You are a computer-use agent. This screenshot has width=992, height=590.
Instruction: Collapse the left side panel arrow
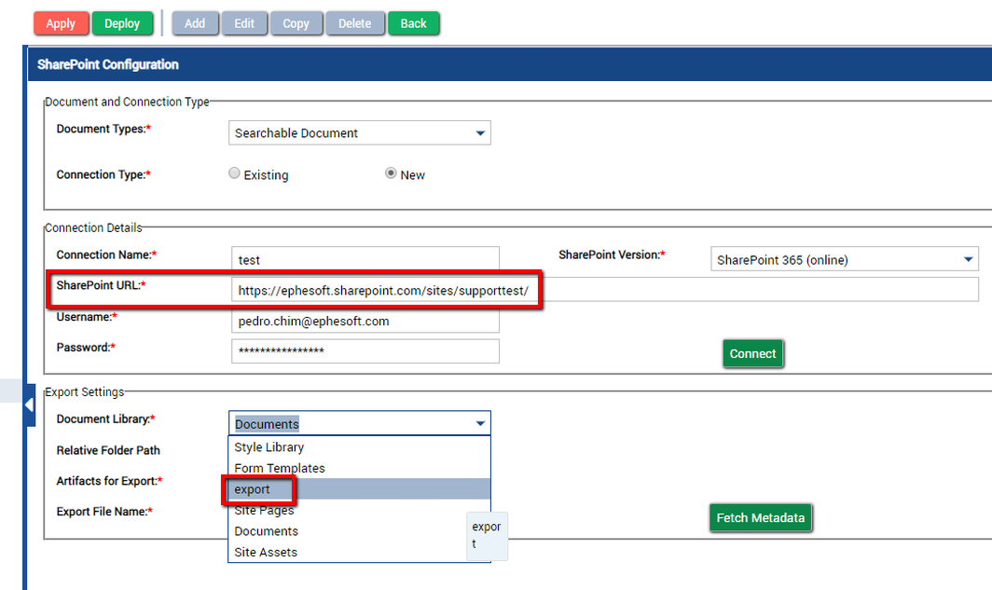point(30,405)
